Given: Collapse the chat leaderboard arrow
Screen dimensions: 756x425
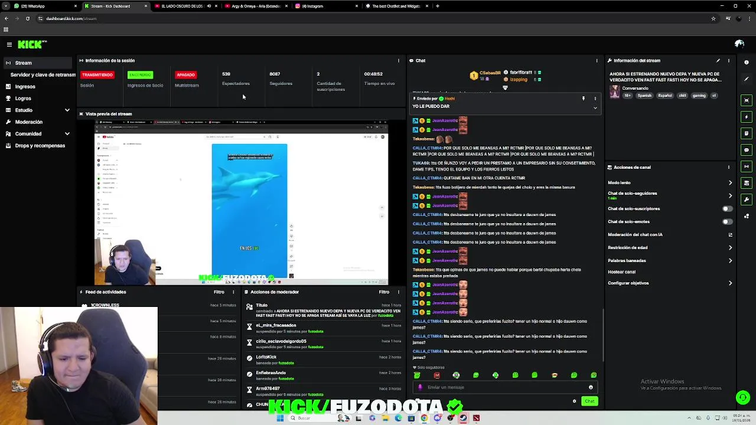Looking at the screenshot, I should tap(505, 88).
